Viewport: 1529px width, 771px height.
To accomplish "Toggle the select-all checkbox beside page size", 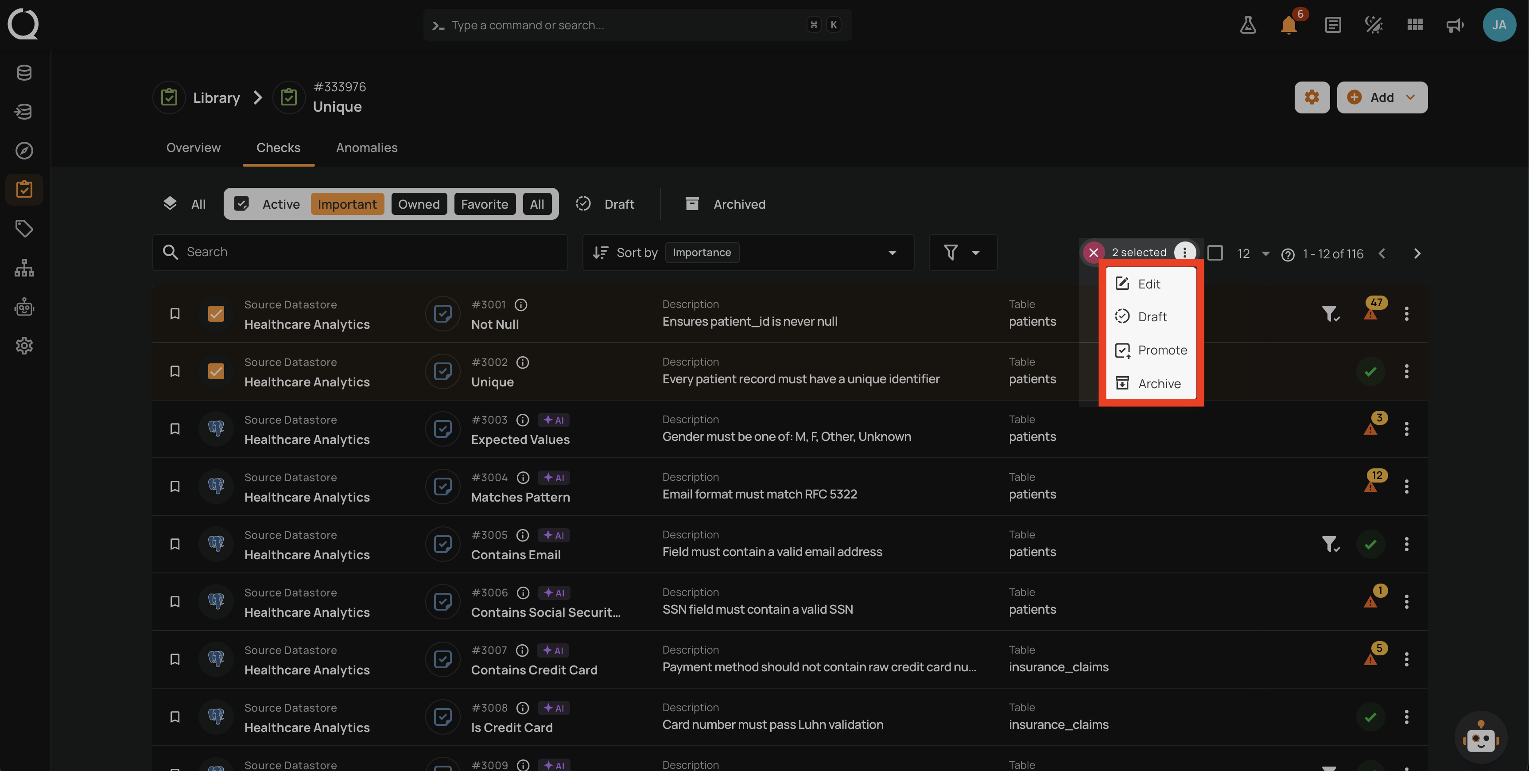I will (x=1215, y=253).
